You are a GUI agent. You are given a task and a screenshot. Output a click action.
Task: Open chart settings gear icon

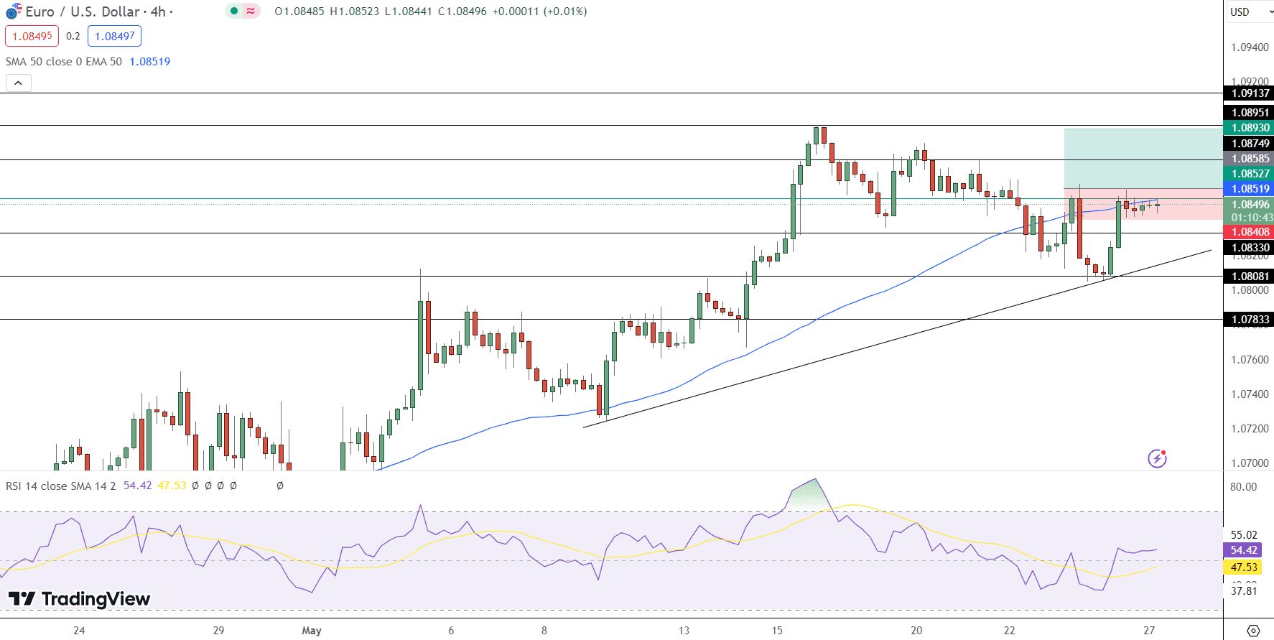1253,631
